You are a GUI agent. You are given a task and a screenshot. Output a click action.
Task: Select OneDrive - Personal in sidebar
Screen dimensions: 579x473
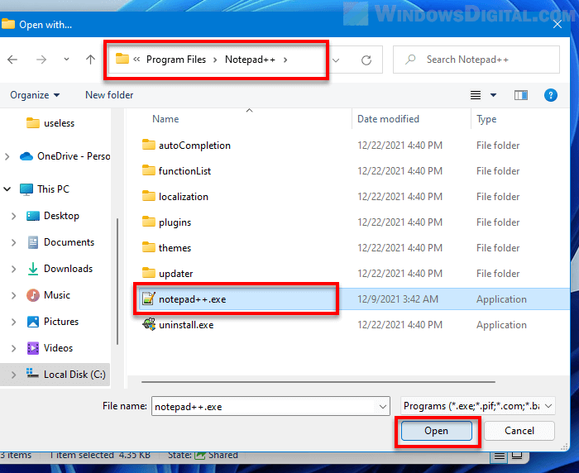coord(65,156)
